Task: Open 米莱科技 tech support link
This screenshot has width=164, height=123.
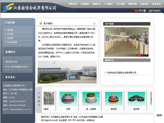Action: [x=91, y=120]
